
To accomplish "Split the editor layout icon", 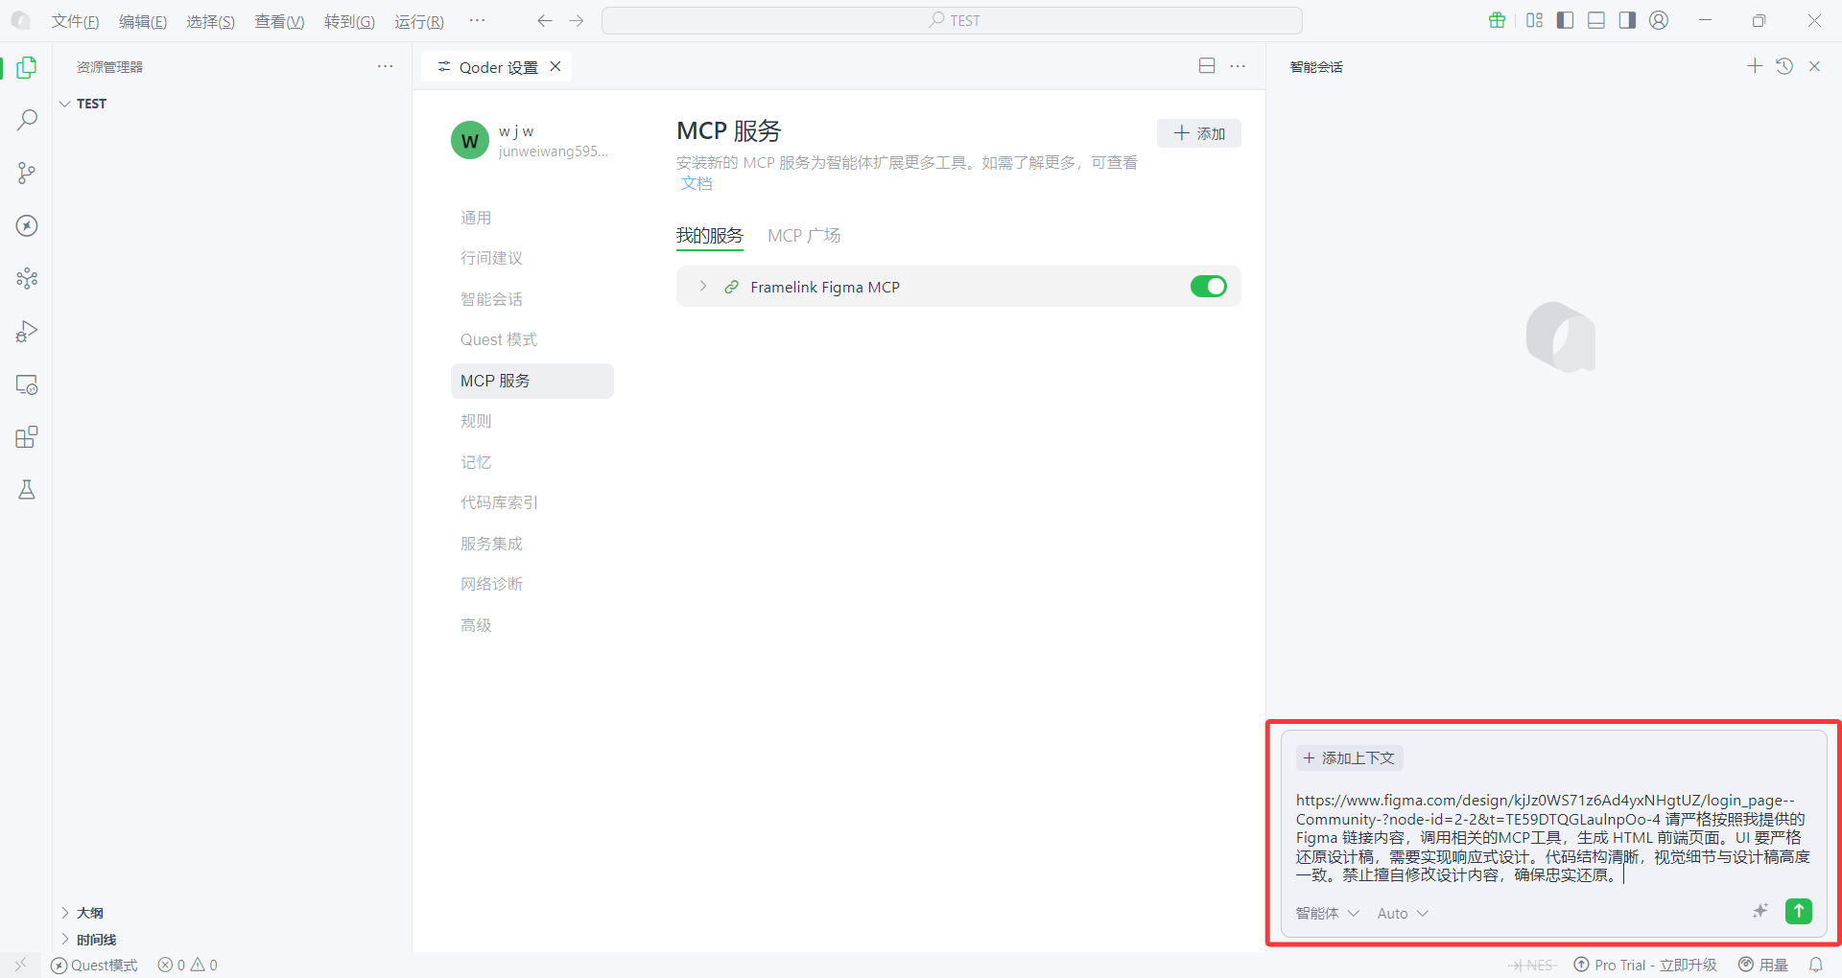I will tap(1207, 65).
